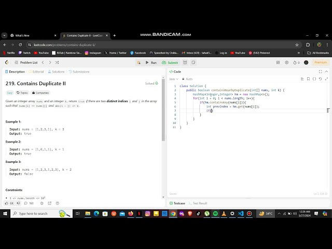Click the description panel scrollbar
This screenshot has height=249, width=332.
click(x=163, y=109)
